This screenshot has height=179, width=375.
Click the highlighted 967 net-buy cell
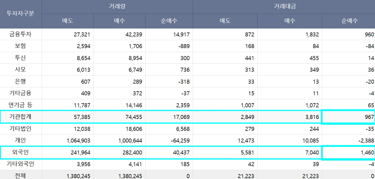(349, 117)
